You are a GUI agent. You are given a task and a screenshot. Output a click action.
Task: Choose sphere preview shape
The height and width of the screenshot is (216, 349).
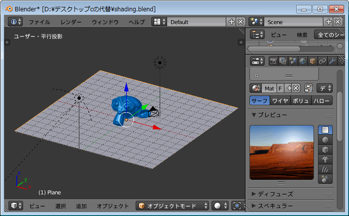point(325,140)
